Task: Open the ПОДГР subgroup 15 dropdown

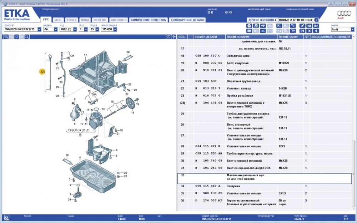Action: pyautogui.click(x=97, y=29)
